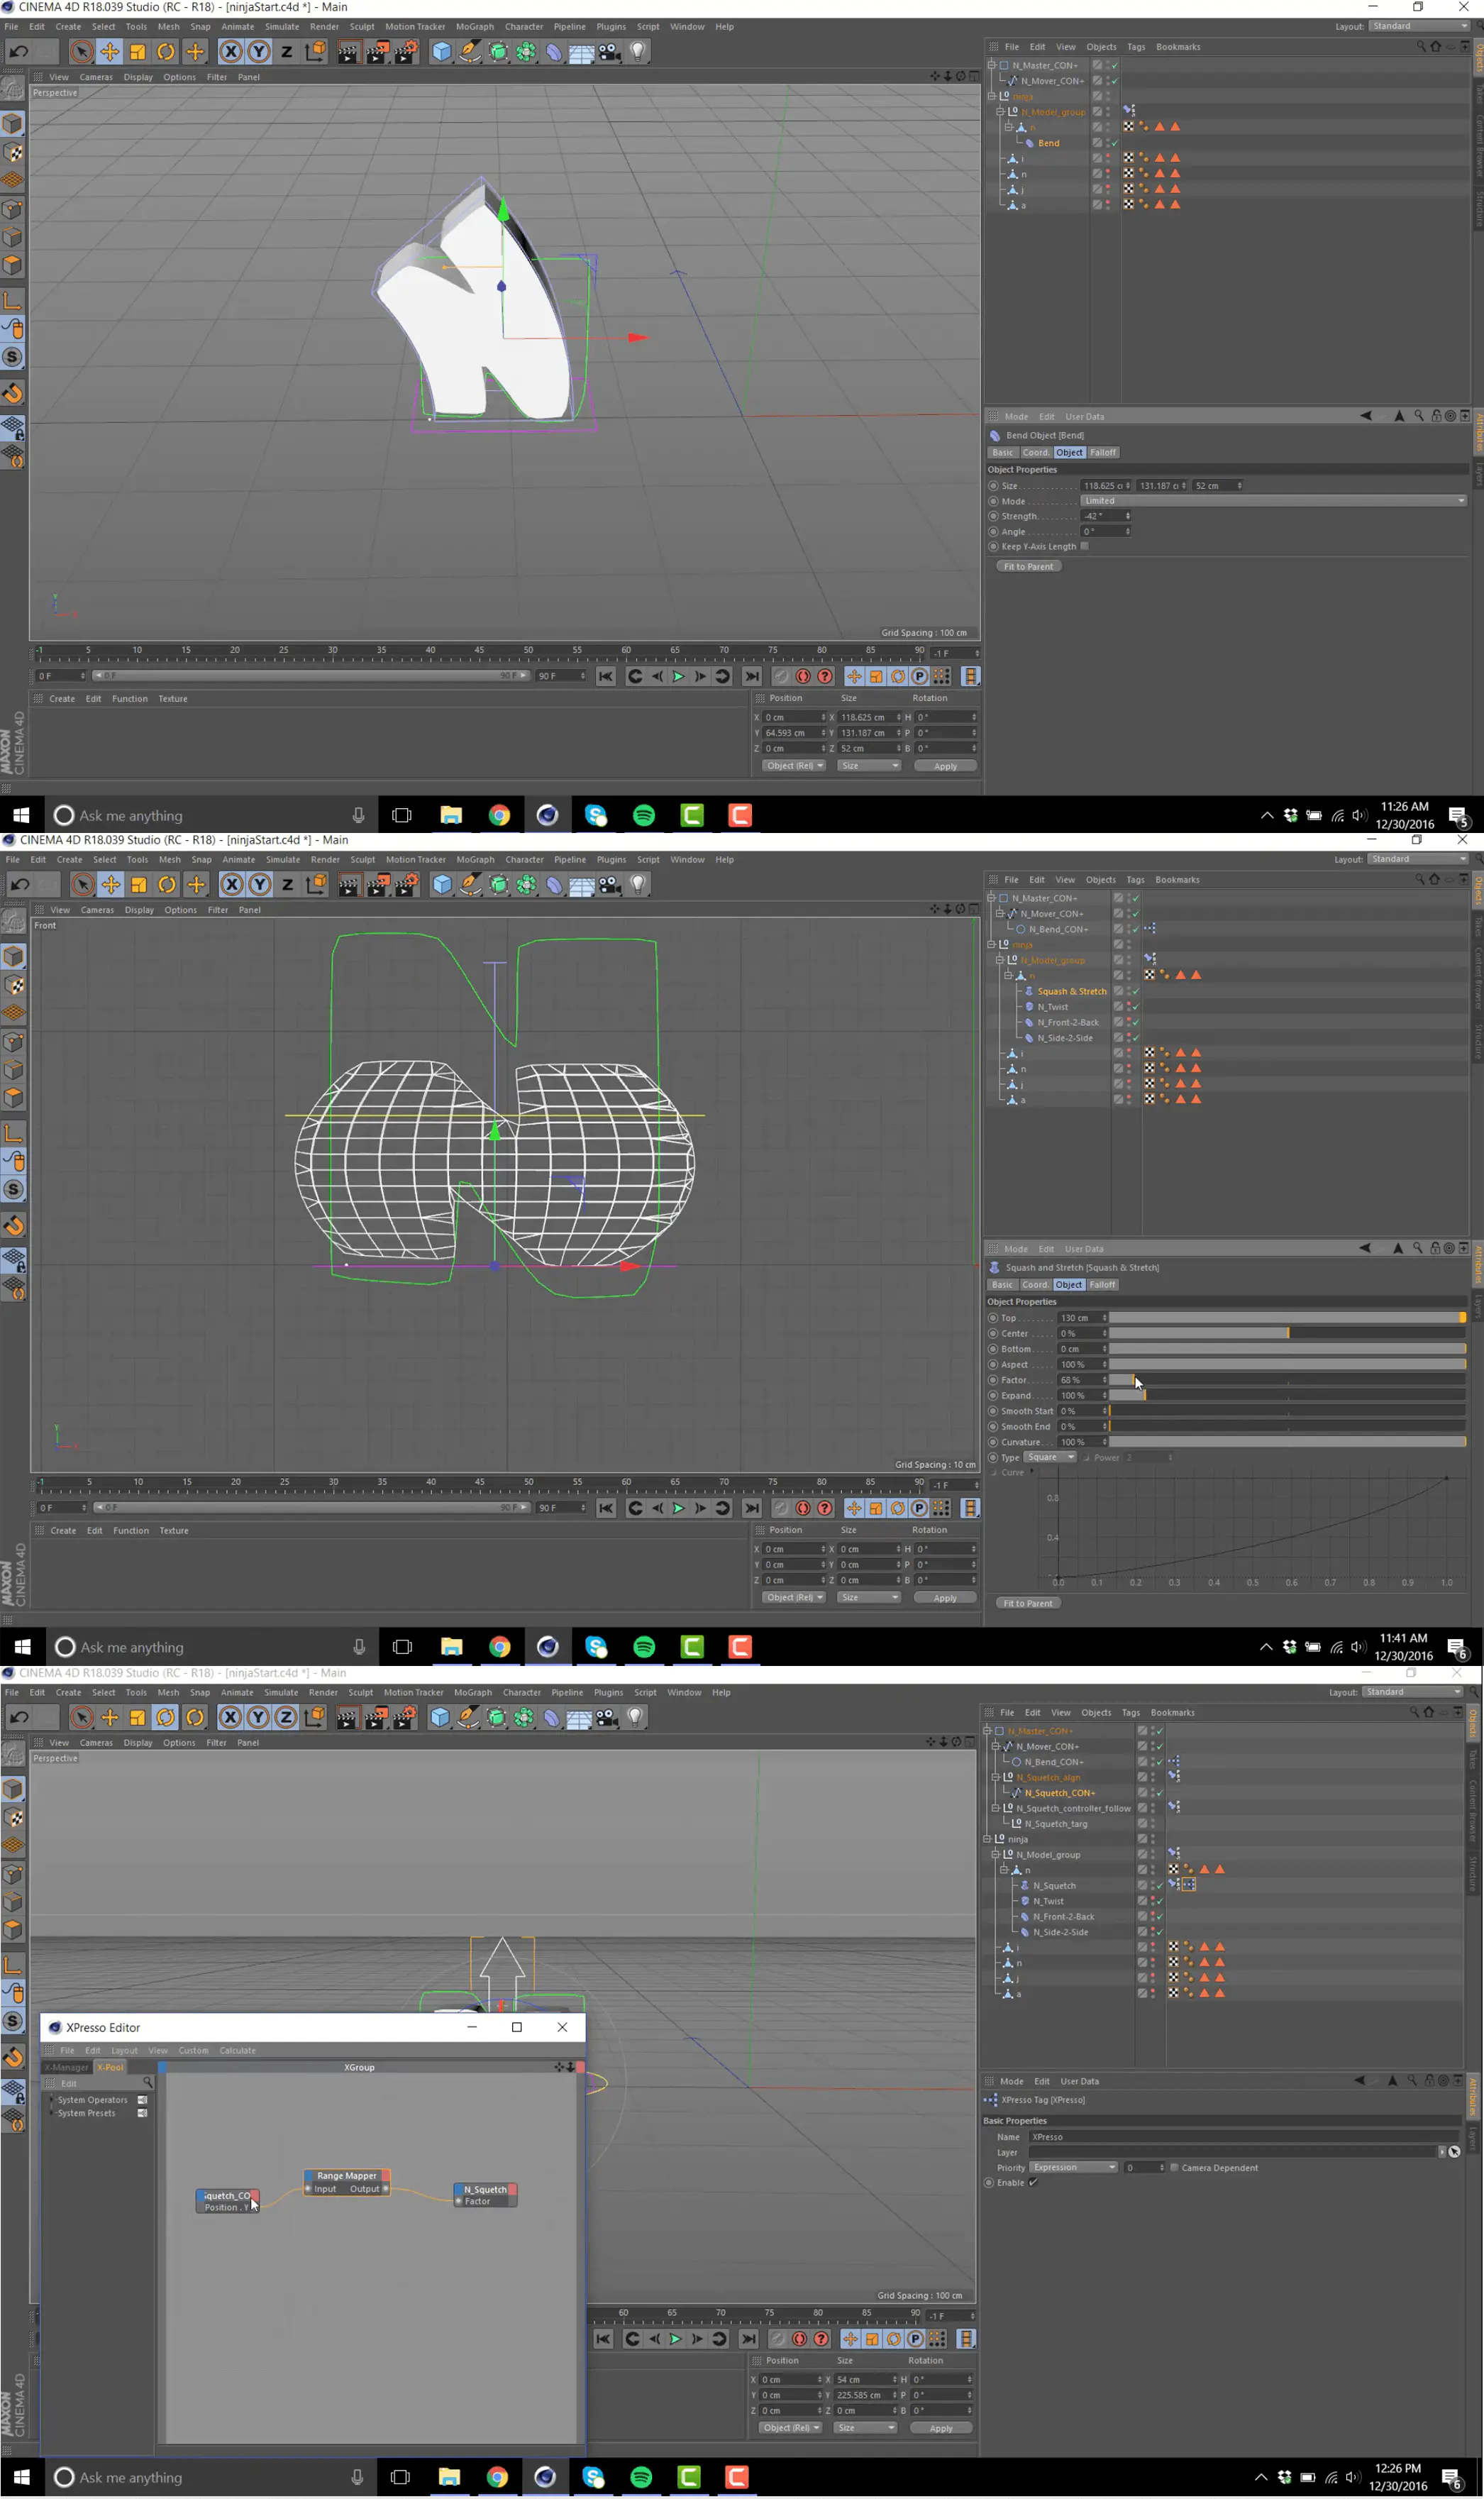Click the Strength keyframe circle in Bend attributes
Image resolution: width=1484 pixels, height=2499 pixels.
tap(993, 517)
